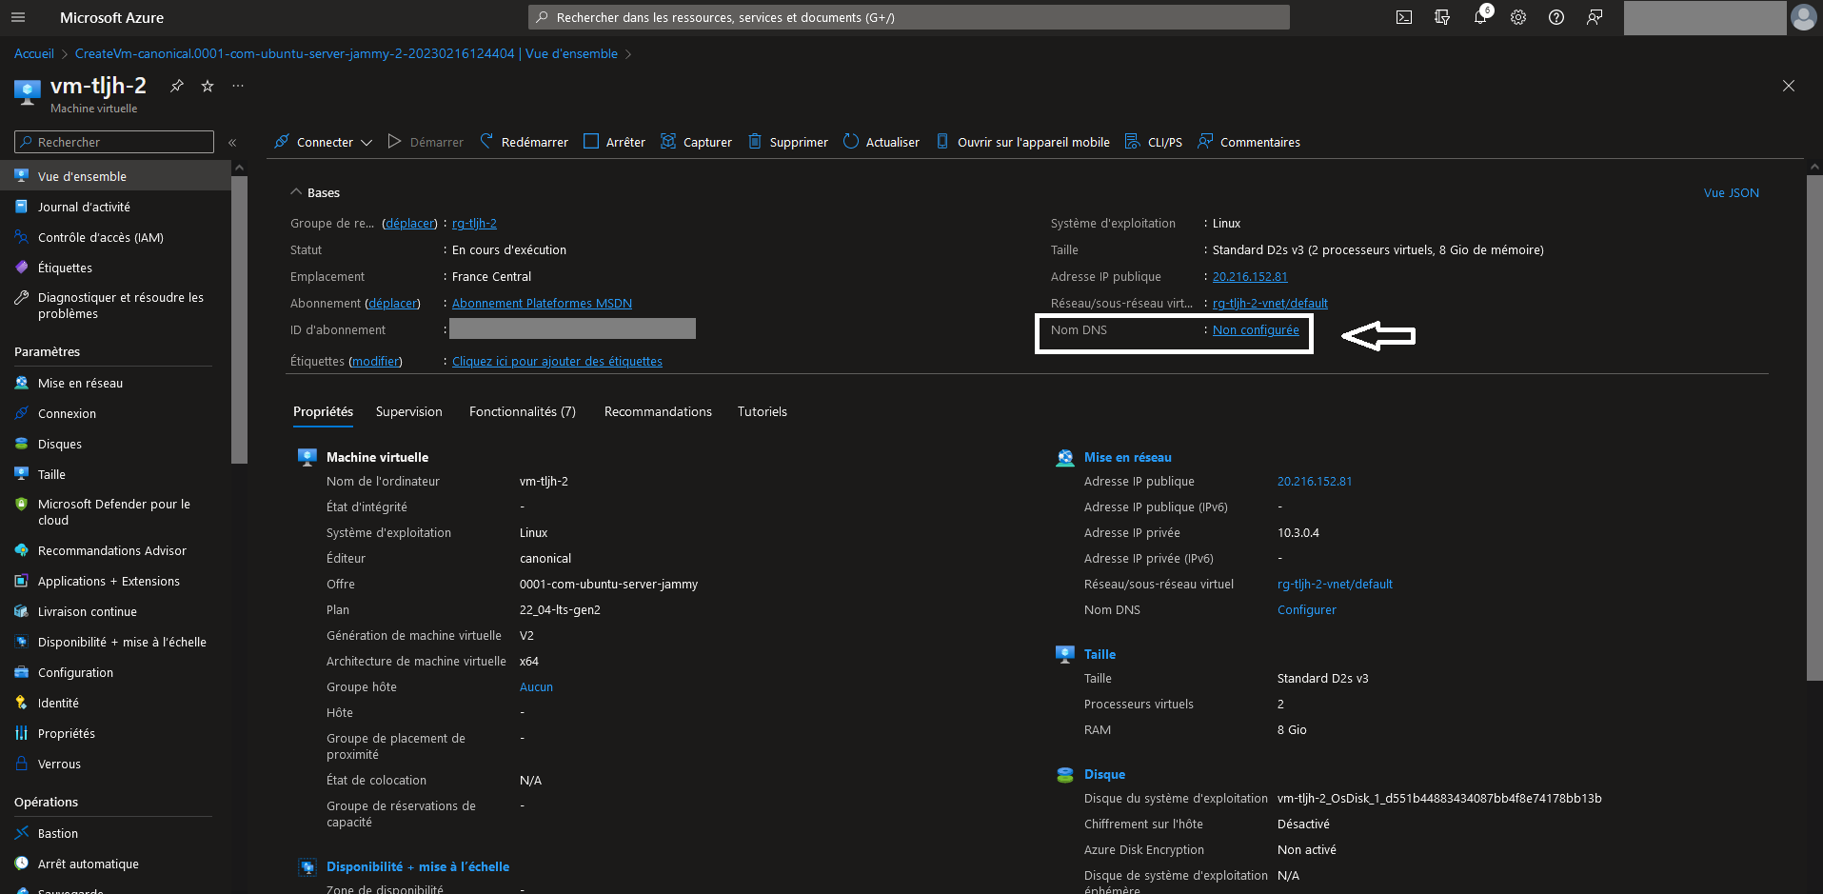Viewport: 1823px width, 894px height.
Task: Open the account avatar menu
Action: (x=1803, y=17)
